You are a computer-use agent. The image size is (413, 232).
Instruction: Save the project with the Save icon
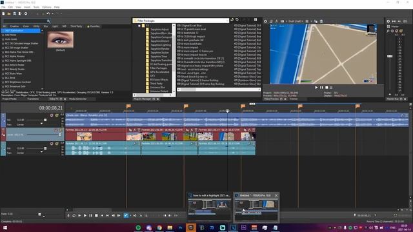[14, 14]
